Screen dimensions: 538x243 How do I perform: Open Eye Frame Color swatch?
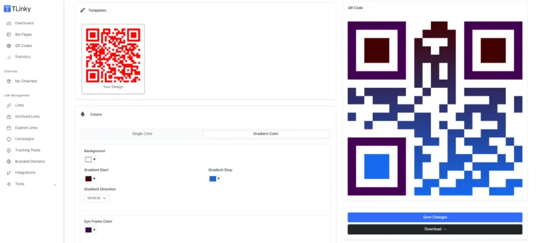(88, 230)
